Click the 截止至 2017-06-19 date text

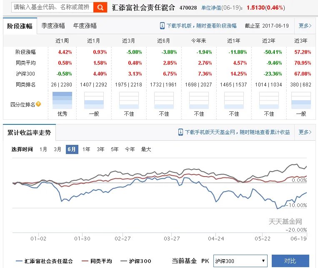click(x=267, y=26)
